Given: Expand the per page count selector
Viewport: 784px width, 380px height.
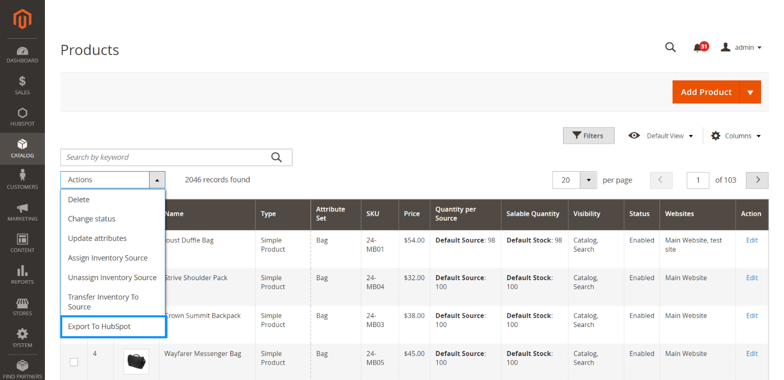Looking at the screenshot, I should (588, 180).
